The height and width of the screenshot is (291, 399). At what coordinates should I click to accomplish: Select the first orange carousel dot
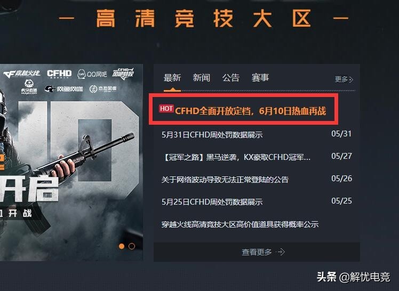click(x=122, y=246)
